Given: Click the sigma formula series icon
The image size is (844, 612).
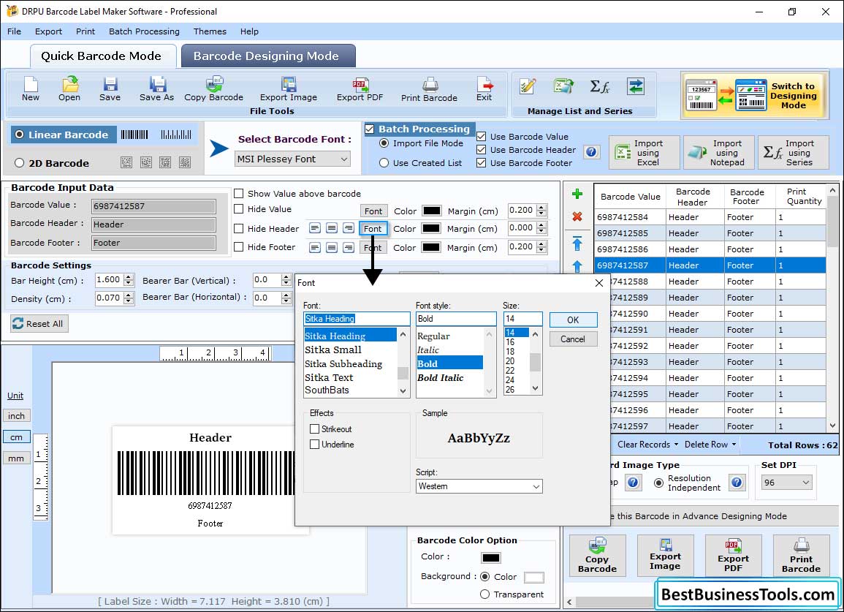Looking at the screenshot, I should 600,86.
